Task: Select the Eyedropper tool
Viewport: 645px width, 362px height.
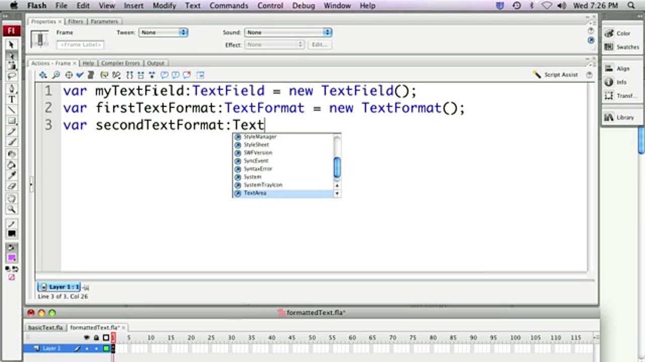Action: tap(11, 175)
